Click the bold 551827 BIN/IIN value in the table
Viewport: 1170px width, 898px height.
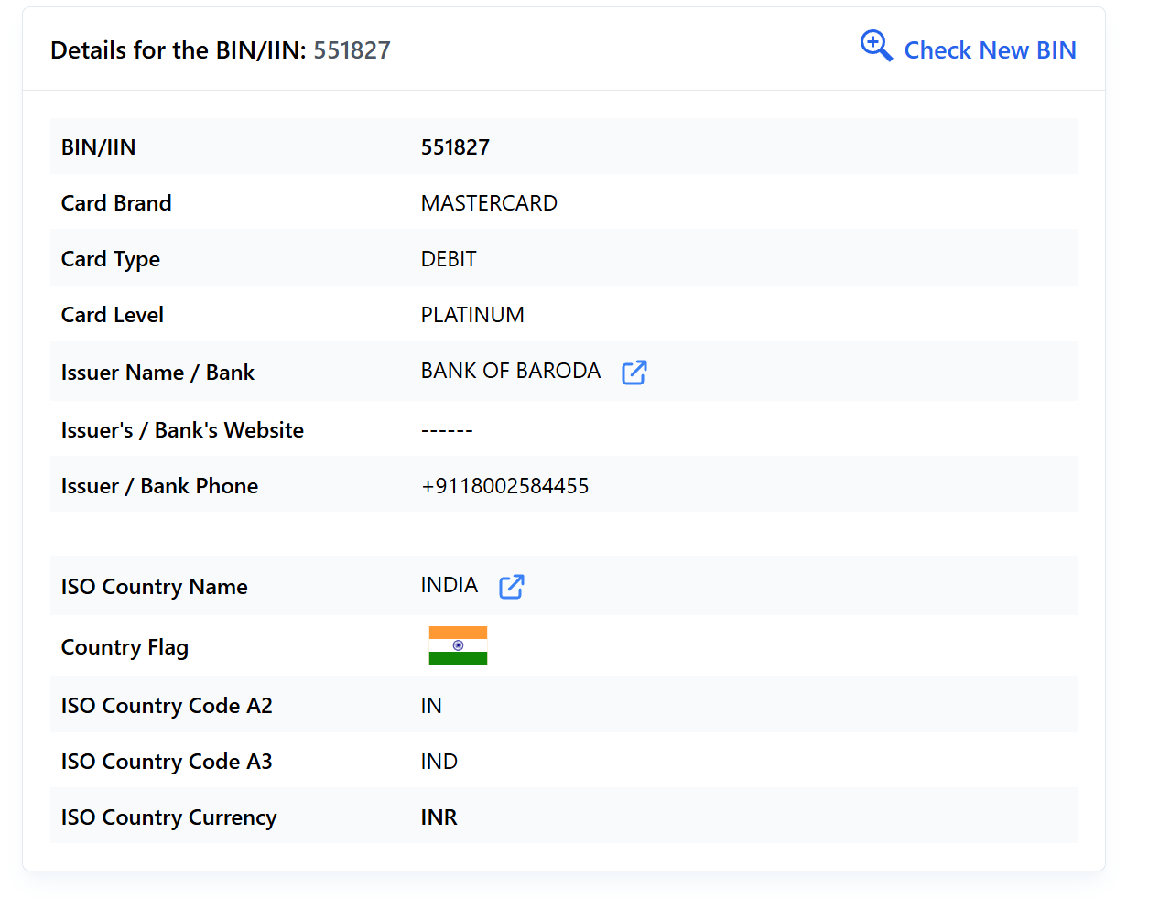(455, 147)
